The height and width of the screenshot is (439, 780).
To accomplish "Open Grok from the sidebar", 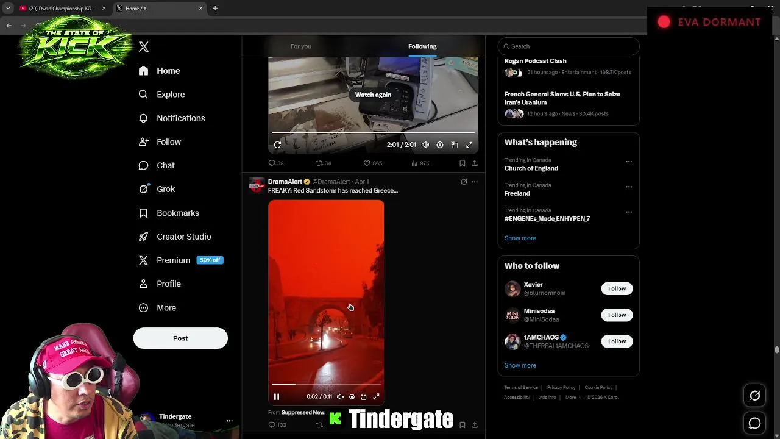I will (x=157, y=189).
